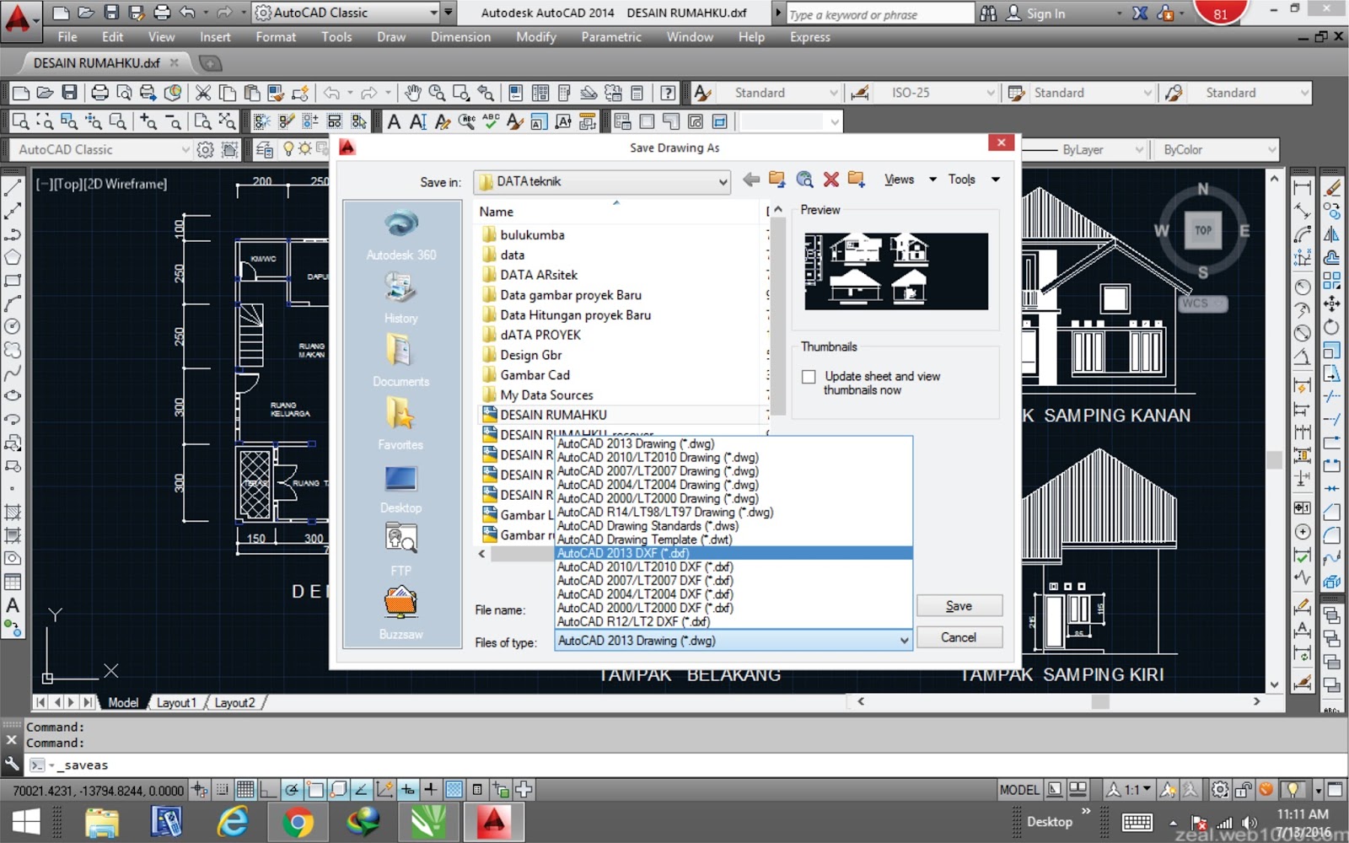Image resolution: width=1349 pixels, height=843 pixels.
Task: Choose AutoCAD Drawing Template (*.dwt) type
Action: (734, 540)
